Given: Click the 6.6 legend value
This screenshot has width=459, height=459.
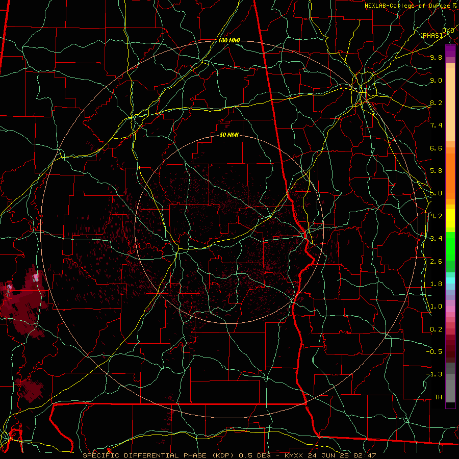Looking at the screenshot, I should pyautogui.click(x=436, y=148).
